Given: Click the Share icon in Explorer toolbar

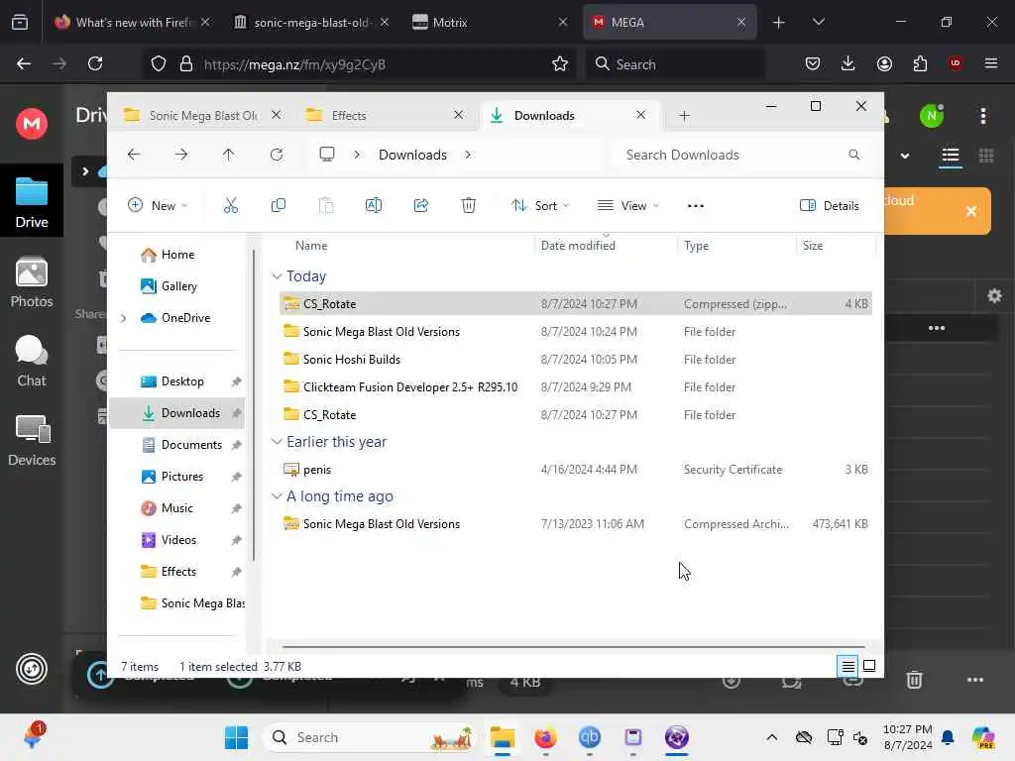Looking at the screenshot, I should (420, 206).
